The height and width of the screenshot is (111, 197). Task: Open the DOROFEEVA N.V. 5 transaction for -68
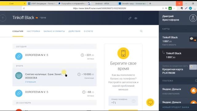click(54, 93)
